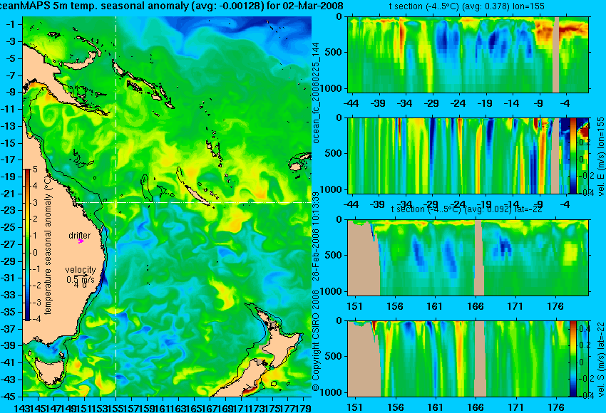Screen dimensions: 606x413
Task: Click '176' tick under the vel. S section
Action: [x=556, y=407]
